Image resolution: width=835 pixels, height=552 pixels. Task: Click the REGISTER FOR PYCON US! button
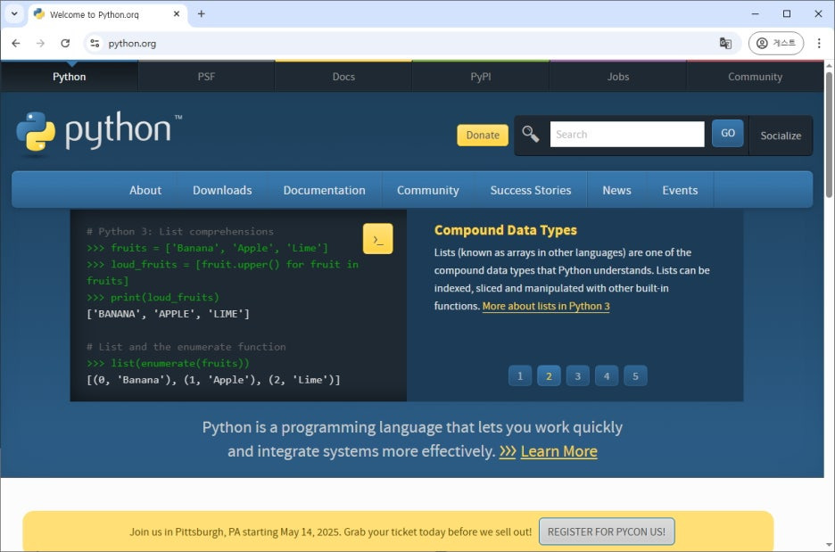click(607, 531)
